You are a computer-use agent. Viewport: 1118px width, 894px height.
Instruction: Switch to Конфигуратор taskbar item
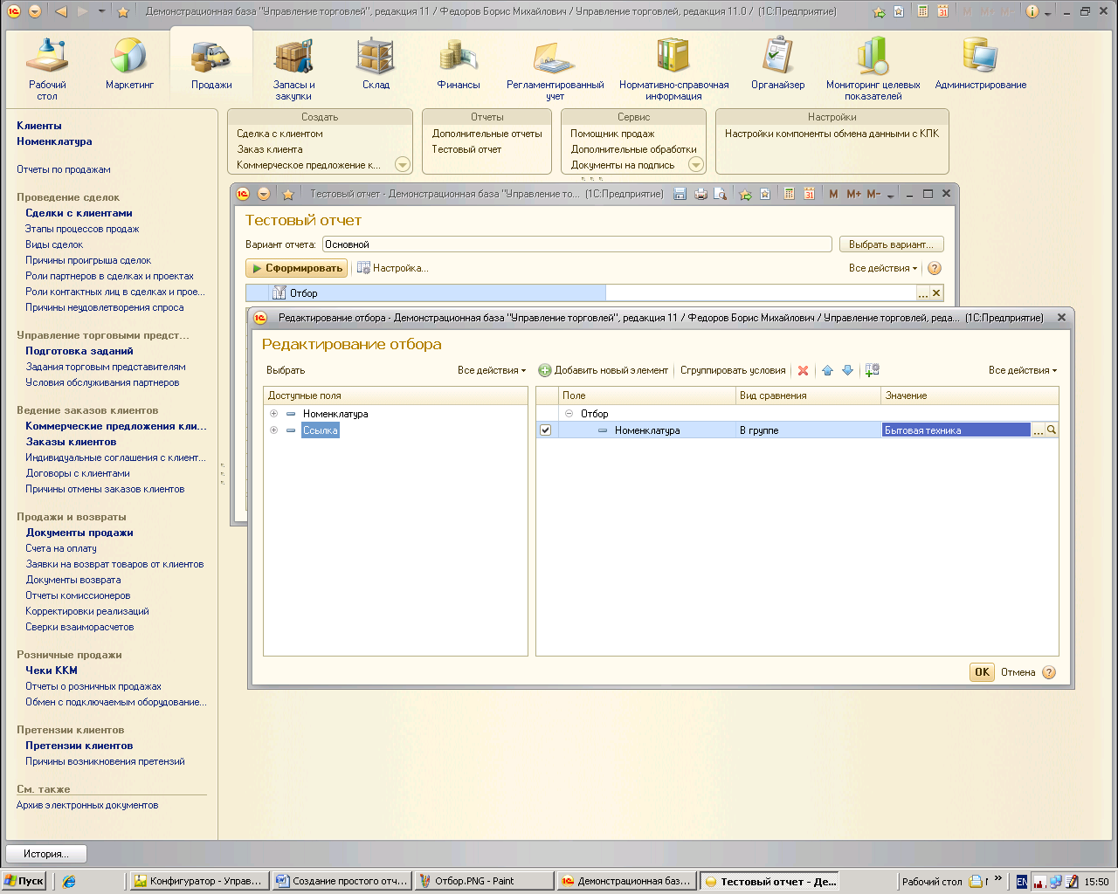pos(198,881)
